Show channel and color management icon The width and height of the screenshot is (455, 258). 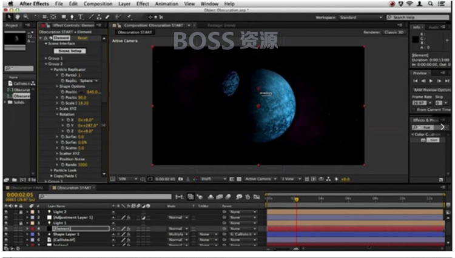(195, 179)
